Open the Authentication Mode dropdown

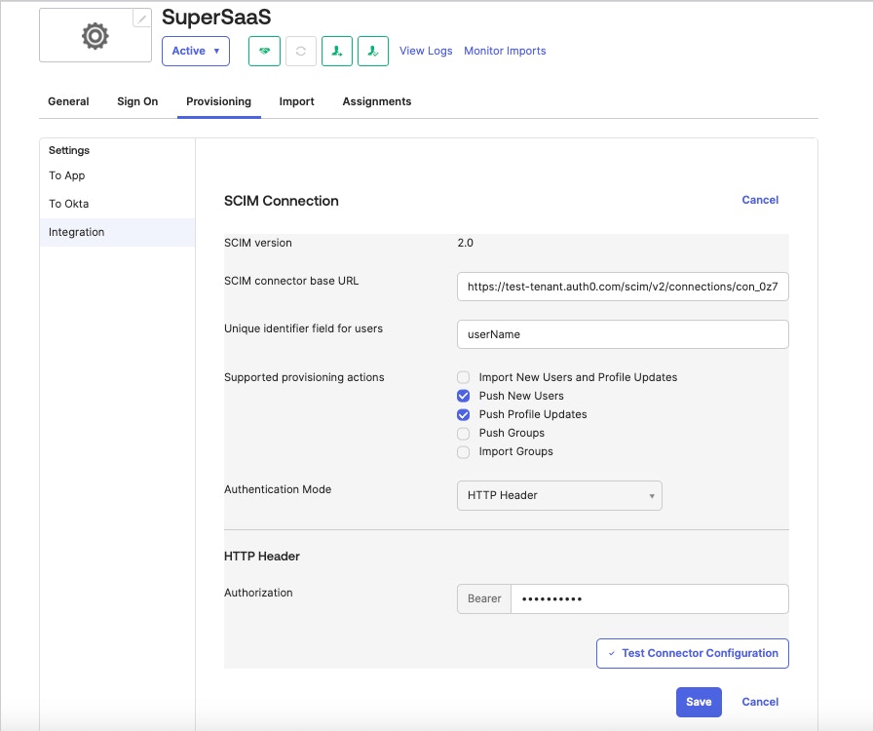point(559,495)
